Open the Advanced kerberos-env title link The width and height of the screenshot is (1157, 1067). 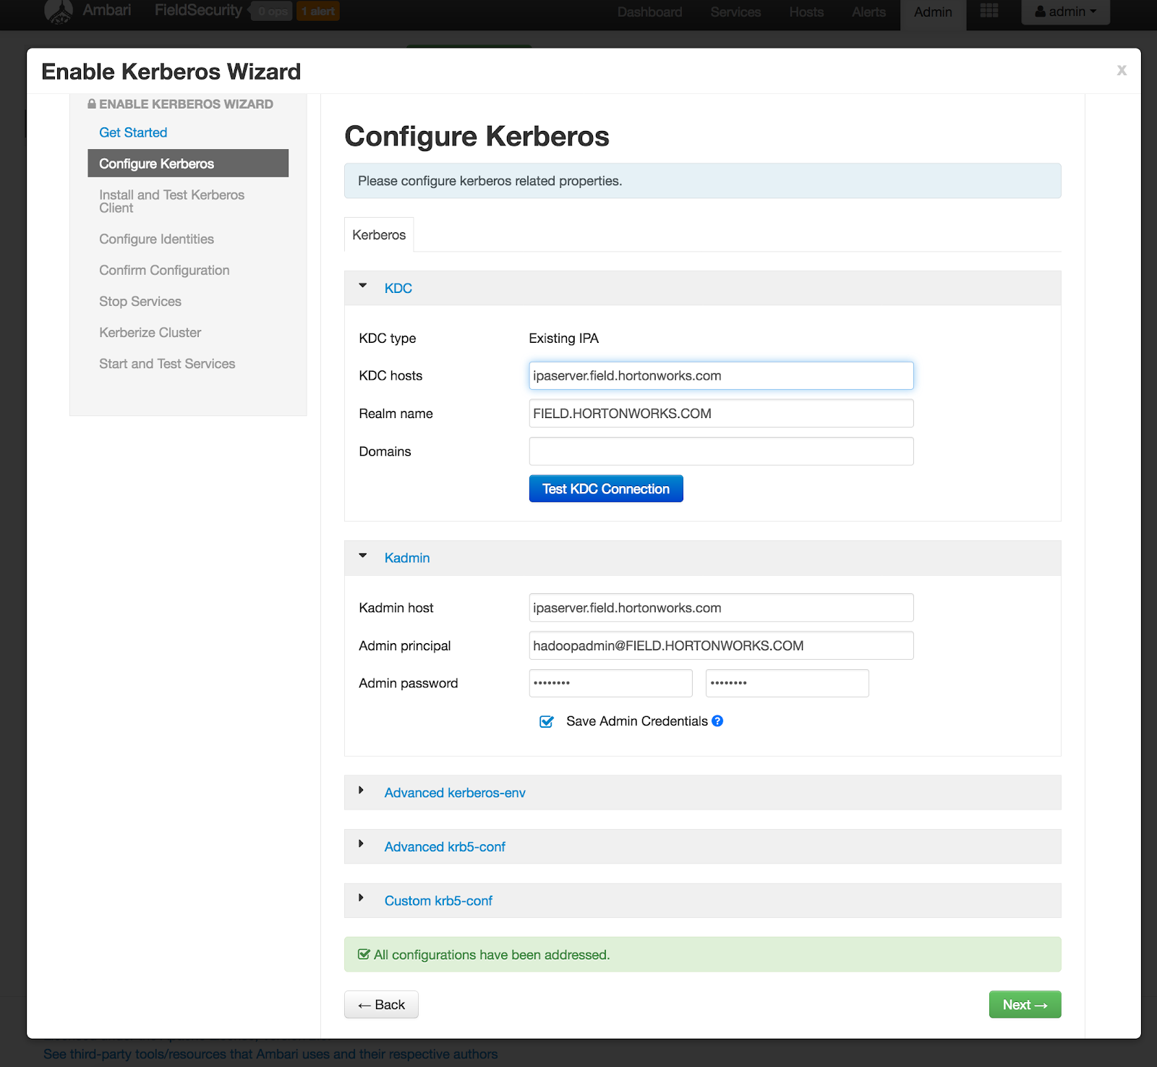point(455,793)
